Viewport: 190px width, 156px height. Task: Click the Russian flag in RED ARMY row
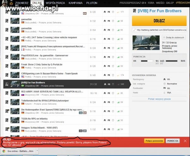click(x=23, y=95)
